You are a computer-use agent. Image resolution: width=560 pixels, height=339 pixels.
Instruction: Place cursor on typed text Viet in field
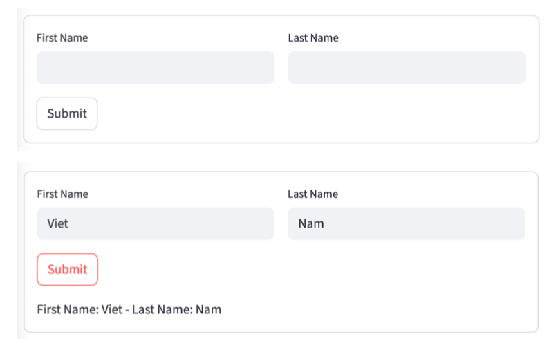(58, 223)
